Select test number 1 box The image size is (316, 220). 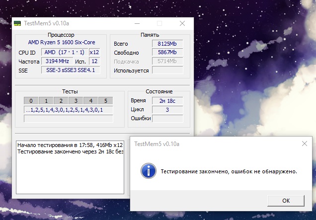[46, 101]
